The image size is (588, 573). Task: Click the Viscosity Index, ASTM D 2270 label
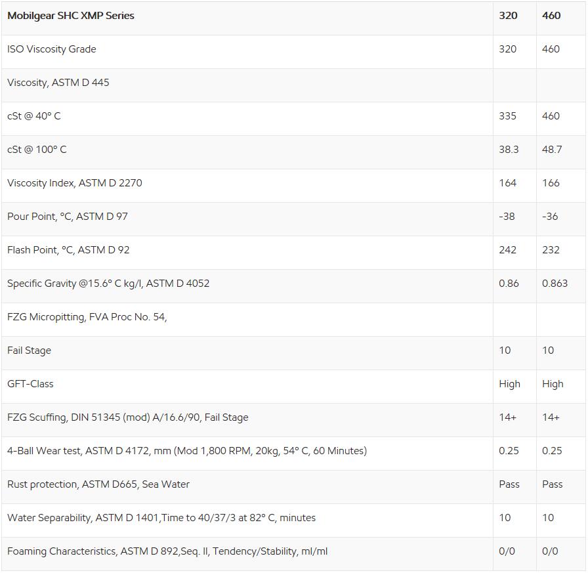(75, 183)
